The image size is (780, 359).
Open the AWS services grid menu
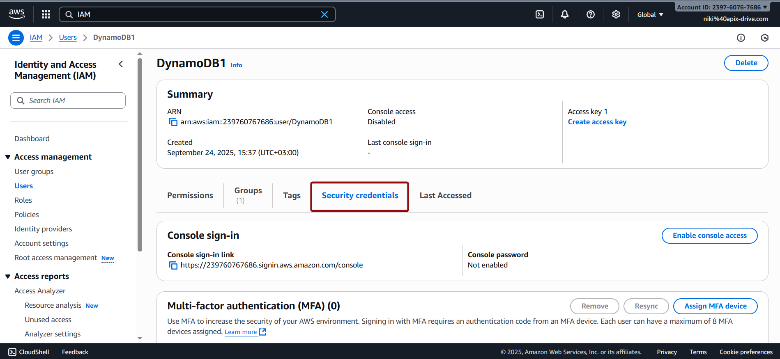point(46,14)
